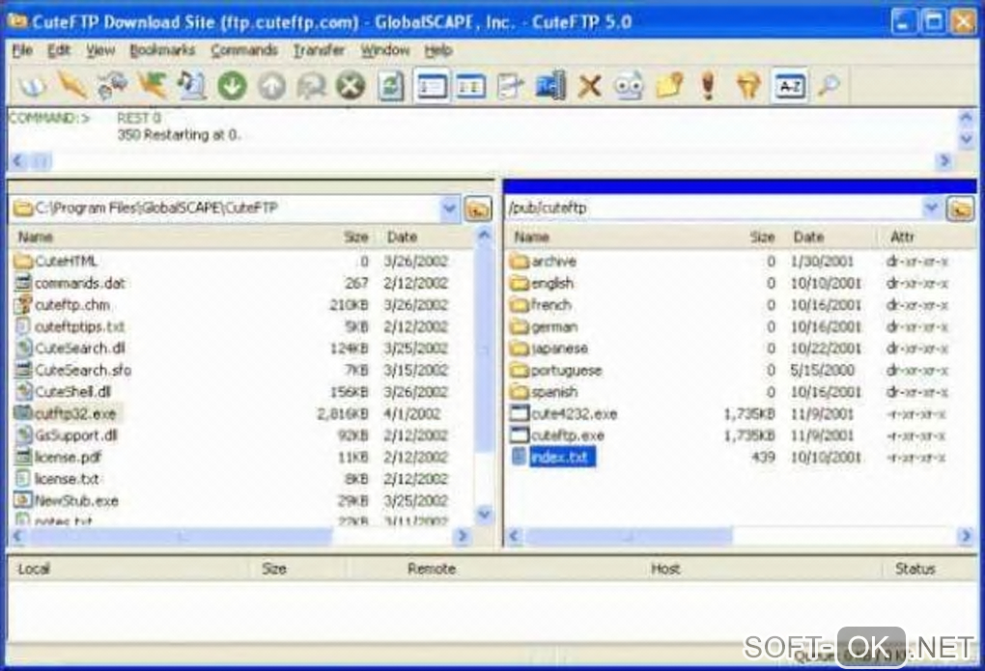Click log pane scroll down arrow
Image resolution: width=985 pixels, height=671 pixels.
tap(966, 139)
